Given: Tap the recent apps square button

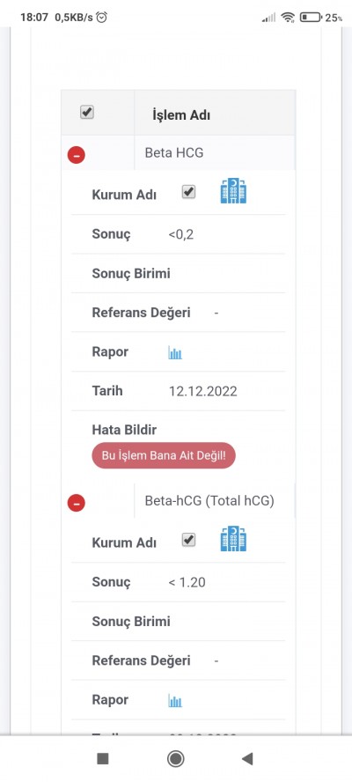Looking at the screenshot, I should pyautogui.click(x=103, y=759).
